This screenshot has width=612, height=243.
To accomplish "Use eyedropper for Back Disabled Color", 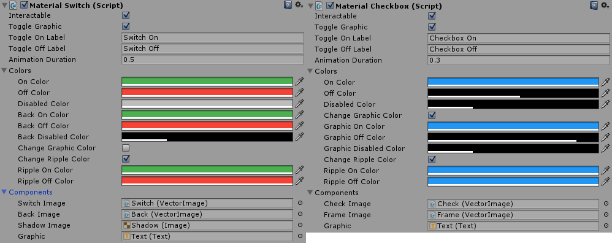I will coord(299,137).
